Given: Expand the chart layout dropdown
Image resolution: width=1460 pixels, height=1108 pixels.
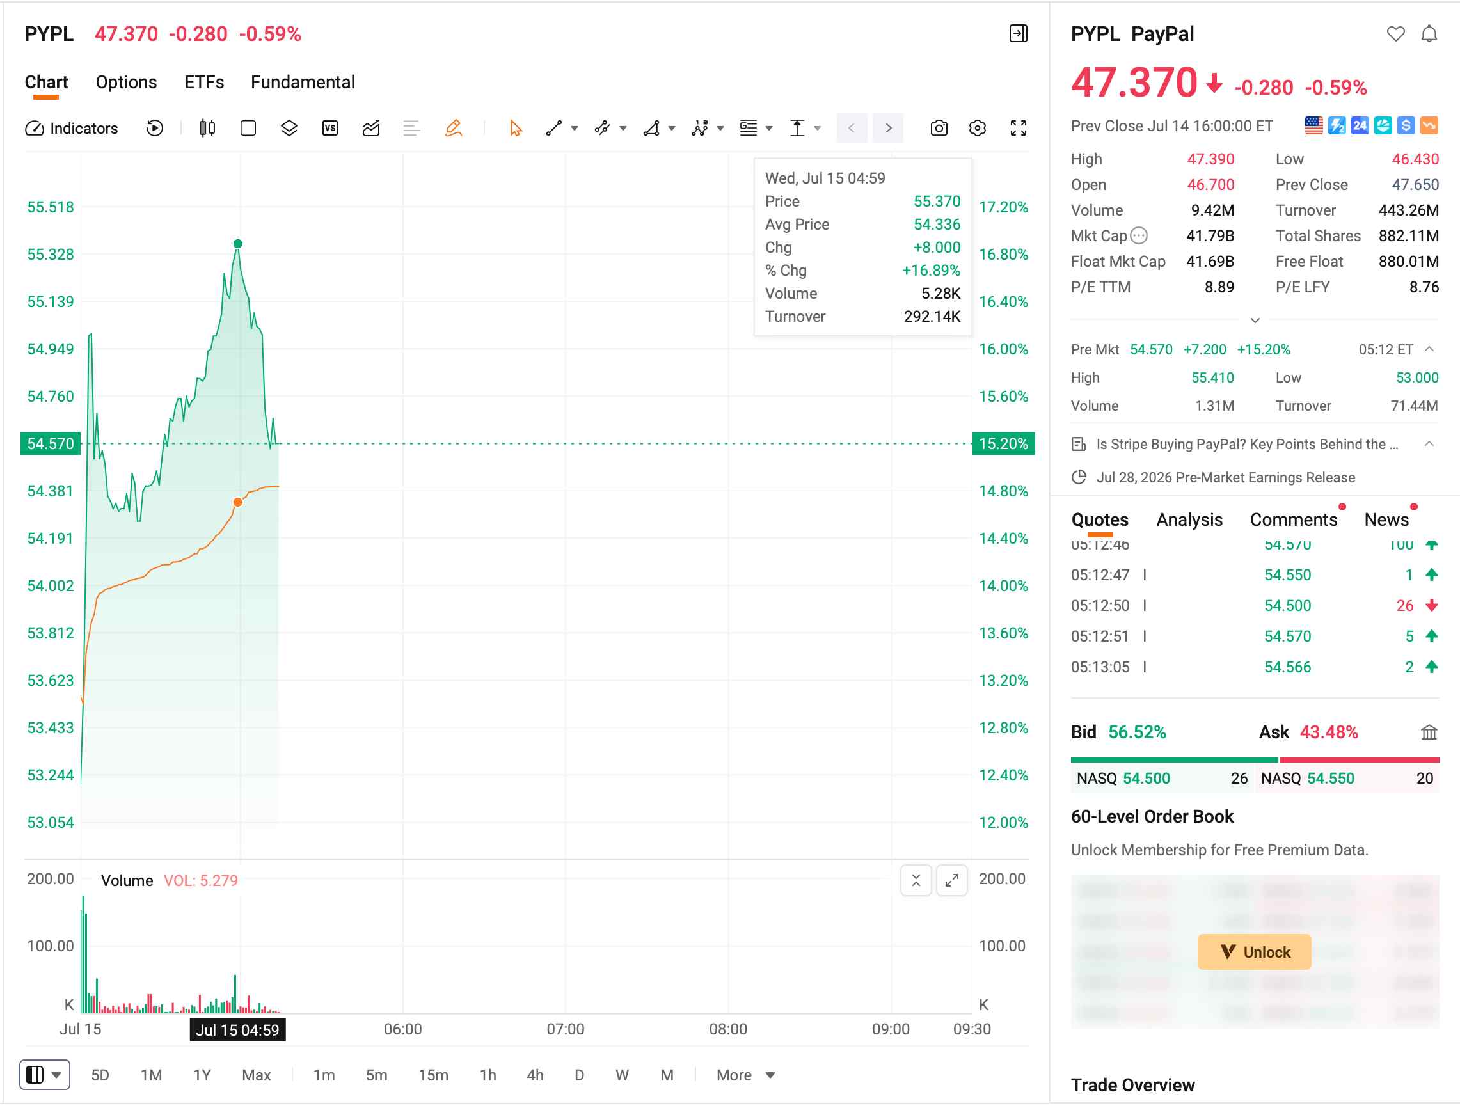Looking at the screenshot, I should [x=45, y=1075].
